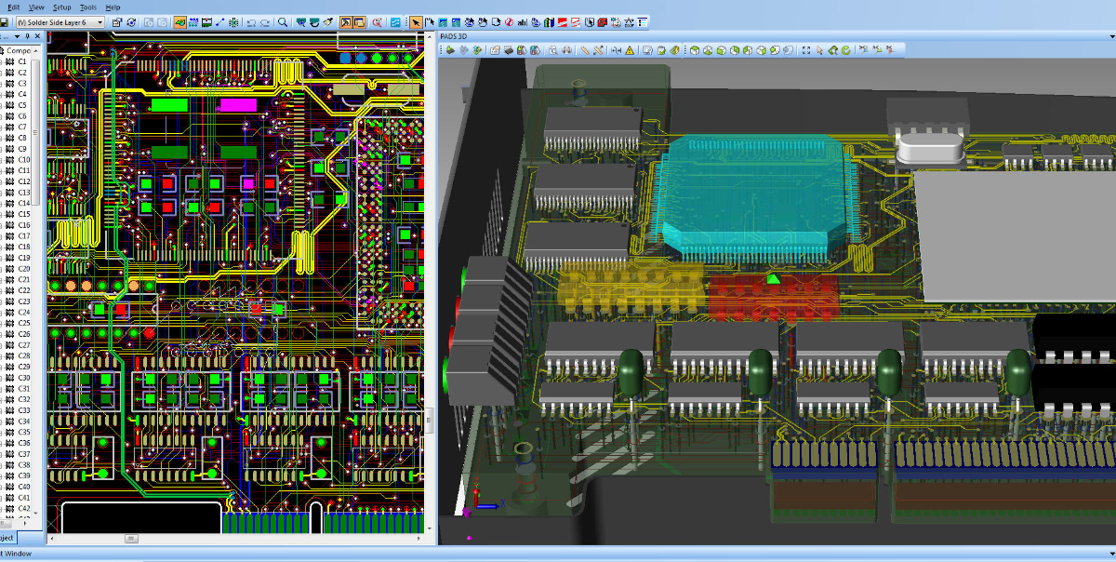Click the magenta pad in PCB layout
Viewport: 1116px width, 562px height.
pyautogui.click(x=236, y=105)
